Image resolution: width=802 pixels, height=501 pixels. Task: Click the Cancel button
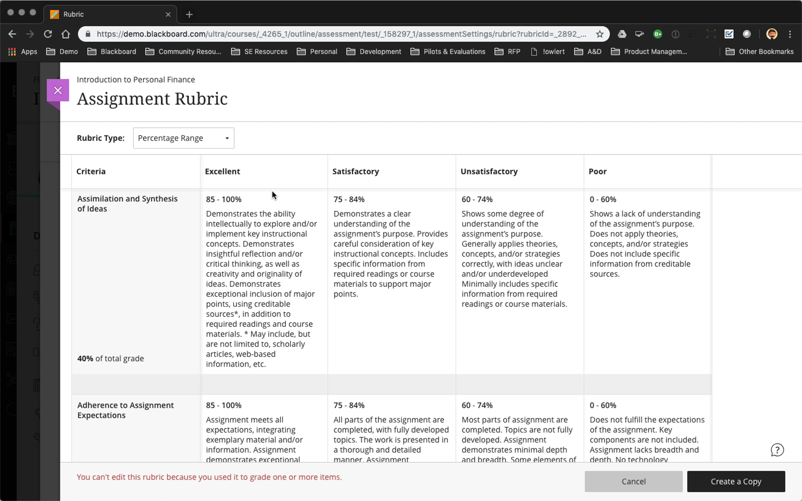pos(634,481)
